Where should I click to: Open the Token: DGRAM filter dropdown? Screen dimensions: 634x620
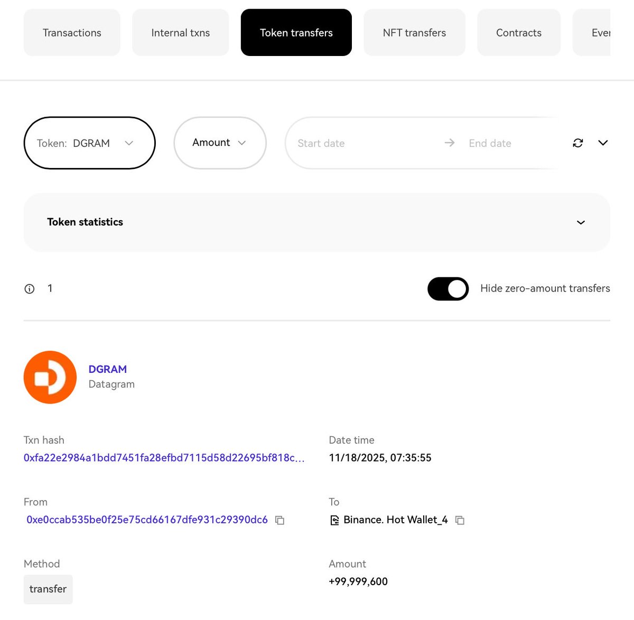coord(89,143)
